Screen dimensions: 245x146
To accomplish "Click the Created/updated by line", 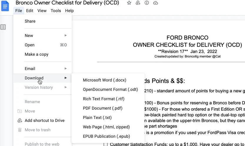I will [187, 56].
